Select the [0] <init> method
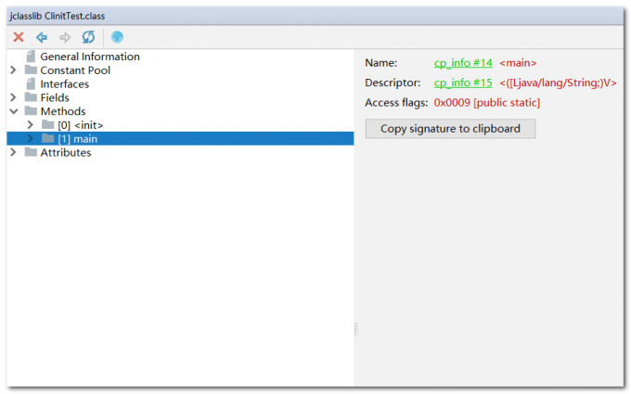Image resolution: width=631 pixels, height=394 pixels. tap(80, 125)
